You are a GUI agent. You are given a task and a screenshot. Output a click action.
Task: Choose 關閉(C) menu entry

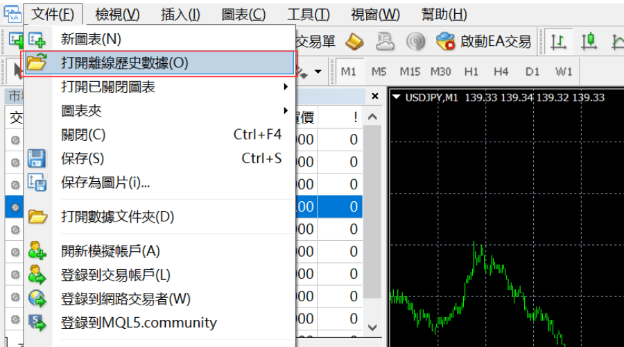(x=159, y=135)
